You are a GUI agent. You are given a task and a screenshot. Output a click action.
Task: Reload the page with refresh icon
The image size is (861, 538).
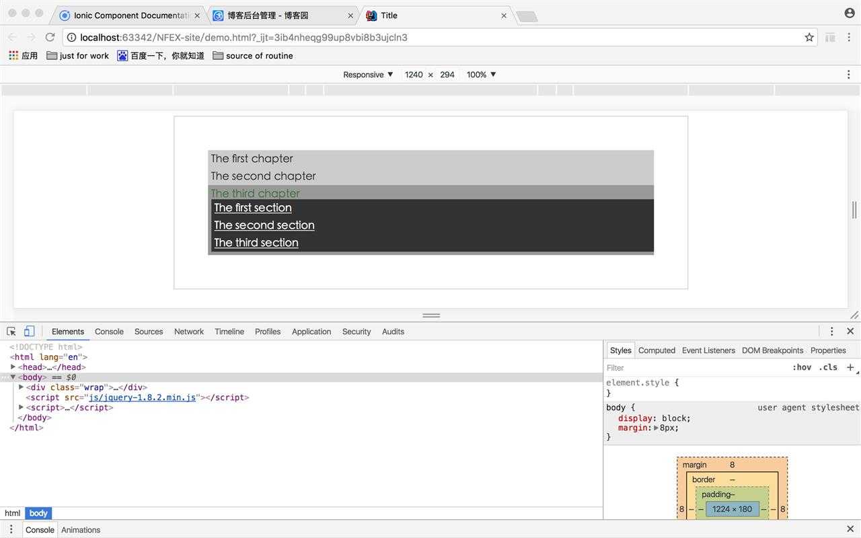click(x=50, y=37)
